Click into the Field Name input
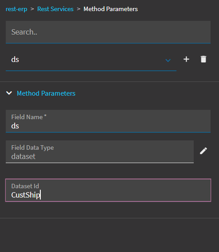The height and width of the screenshot is (252, 219). [108, 121]
